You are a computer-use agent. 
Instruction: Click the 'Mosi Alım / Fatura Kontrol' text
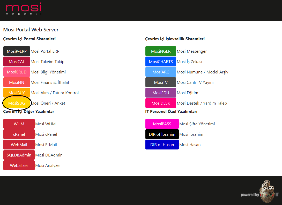[55, 93]
